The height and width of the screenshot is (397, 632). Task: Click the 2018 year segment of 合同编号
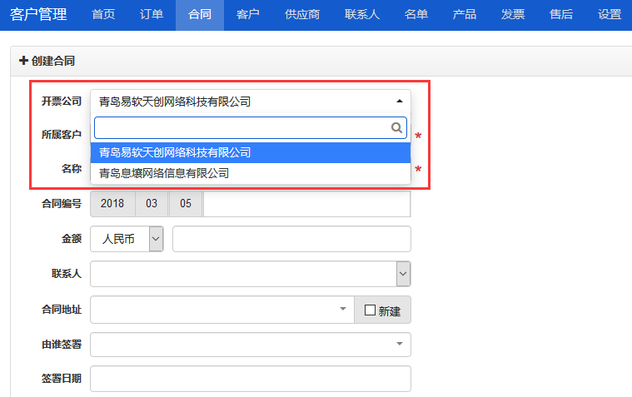(112, 204)
